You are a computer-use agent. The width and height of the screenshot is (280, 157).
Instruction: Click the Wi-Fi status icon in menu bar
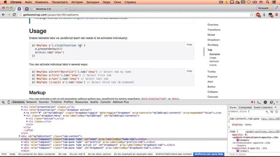tap(249, 2)
